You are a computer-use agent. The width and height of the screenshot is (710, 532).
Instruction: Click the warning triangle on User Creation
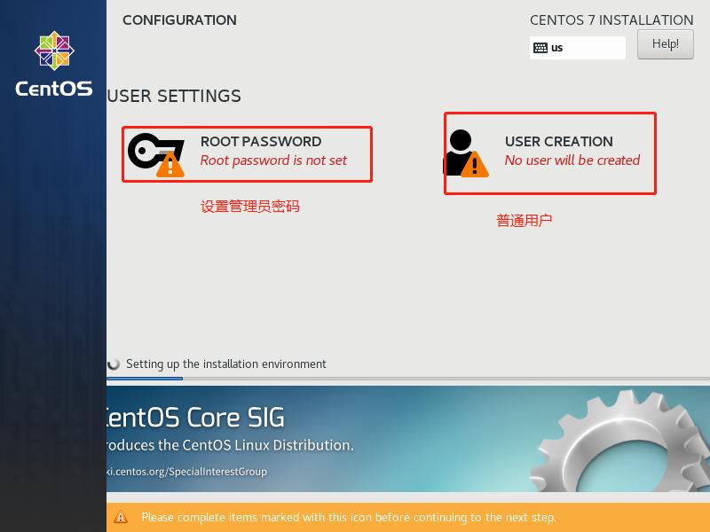tap(473, 164)
